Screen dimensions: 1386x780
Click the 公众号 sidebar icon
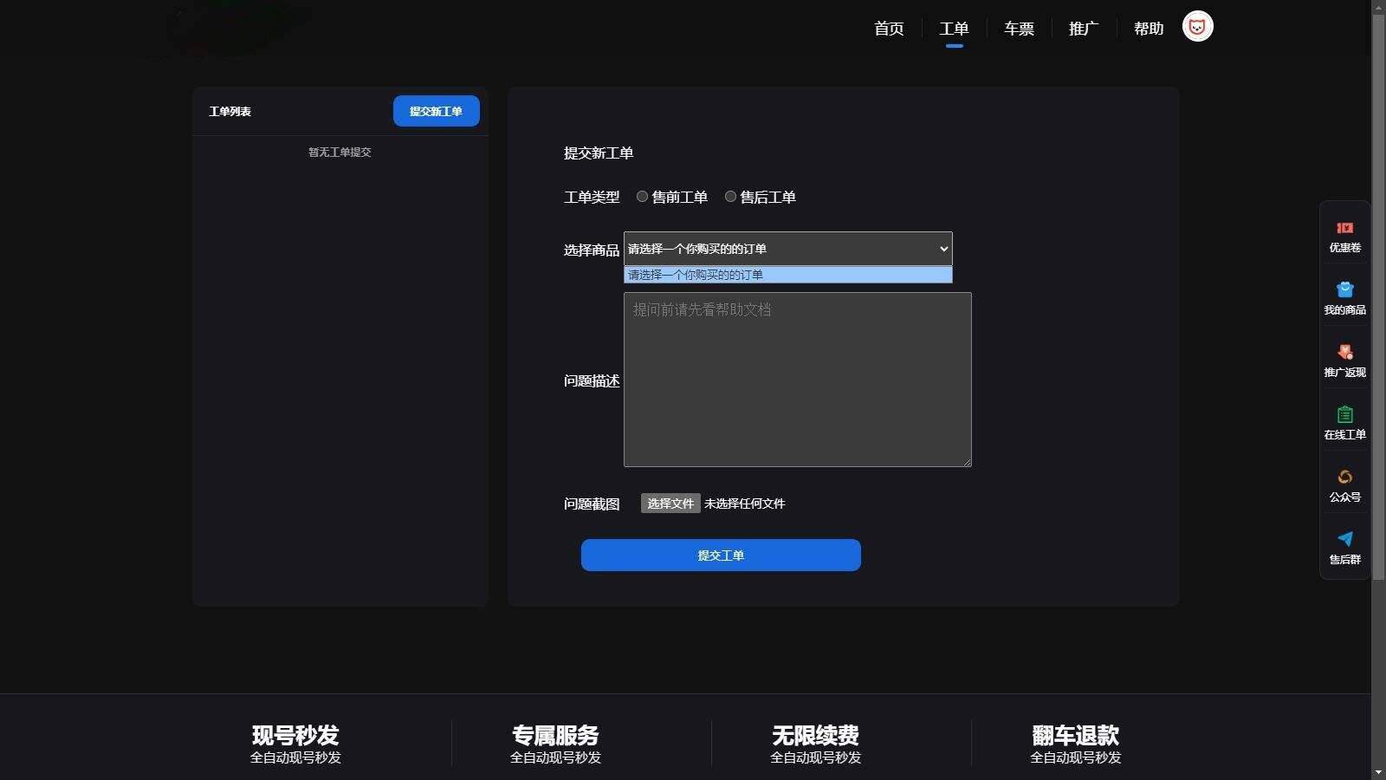1344,477
